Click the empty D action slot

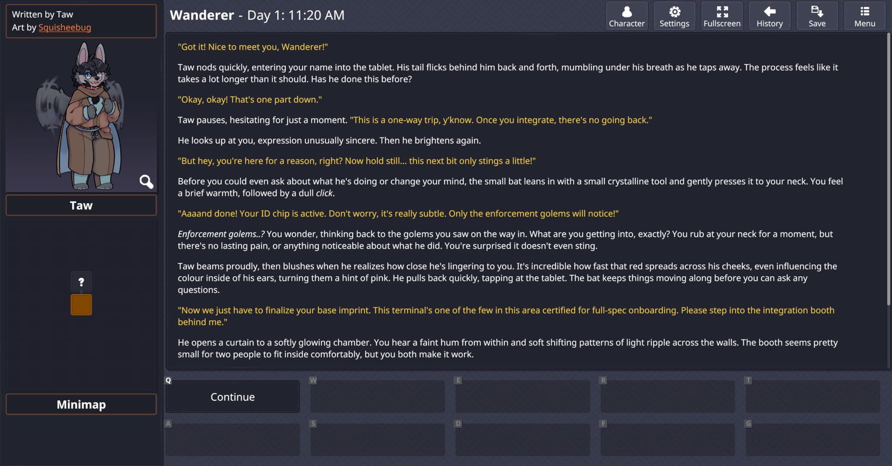pos(523,440)
